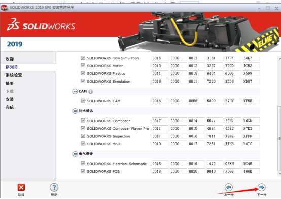
Task: Uncheck SOLIDWORKS Flow Simulation checkbox
Action: point(83,58)
